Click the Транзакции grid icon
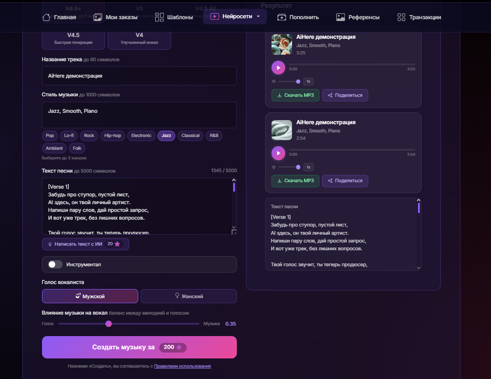This screenshot has height=379, width=491. (x=401, y=17)
